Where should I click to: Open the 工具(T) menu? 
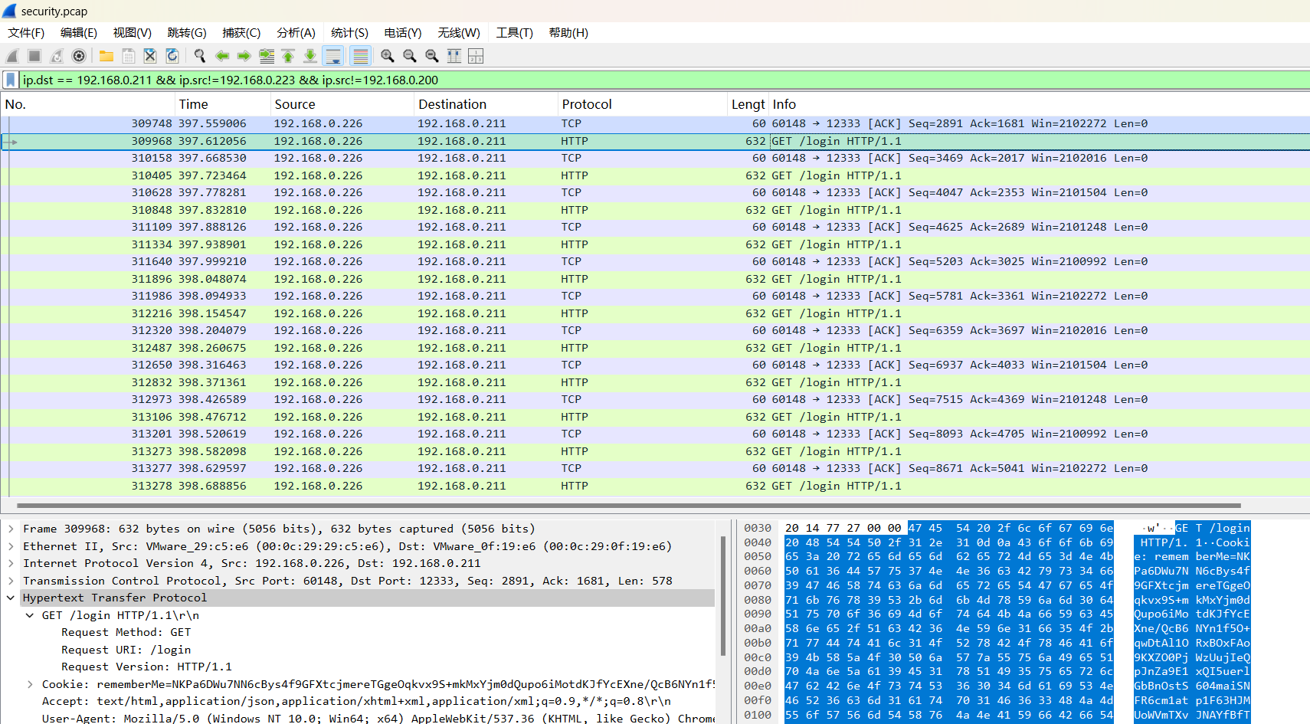click(514, 33)
